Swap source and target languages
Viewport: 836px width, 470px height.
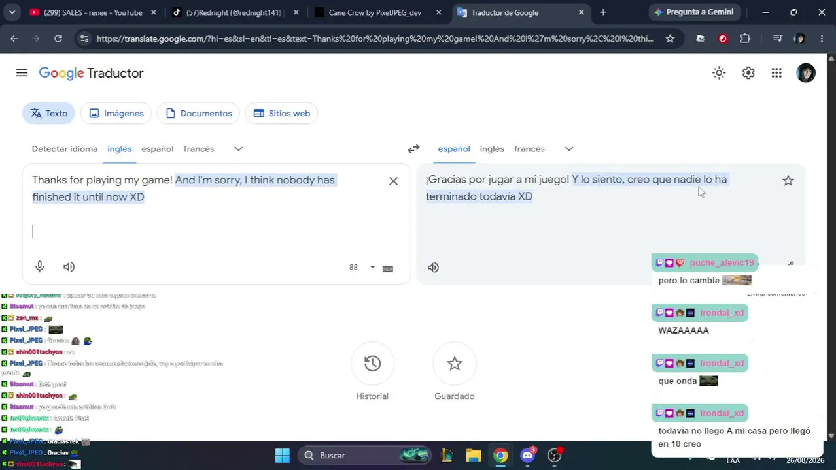pyautogui.click(x=413, y=149)
